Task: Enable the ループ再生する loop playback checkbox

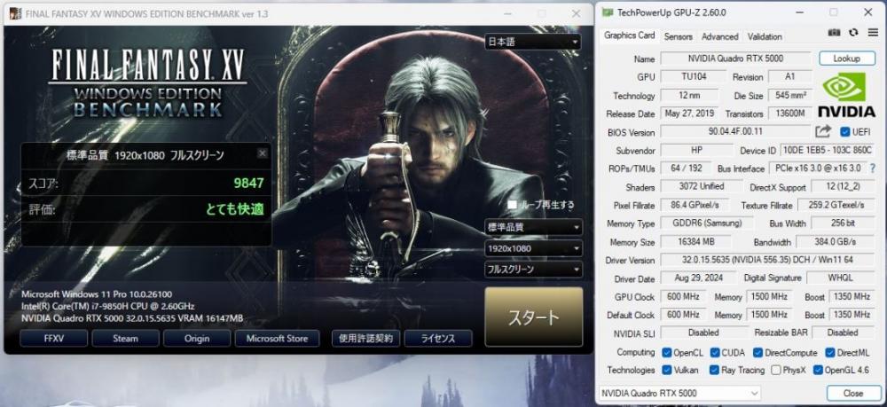Action: [512, 204]
